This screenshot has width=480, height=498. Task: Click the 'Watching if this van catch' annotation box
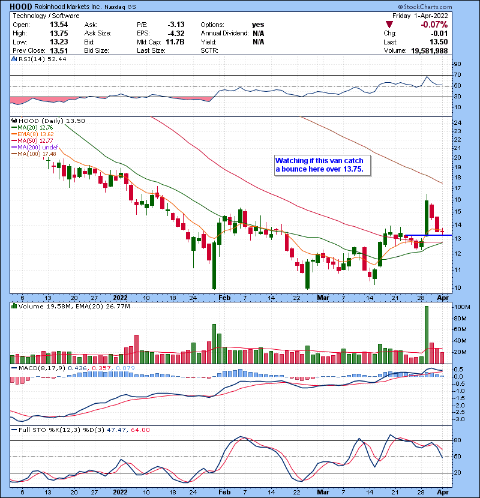322,165
